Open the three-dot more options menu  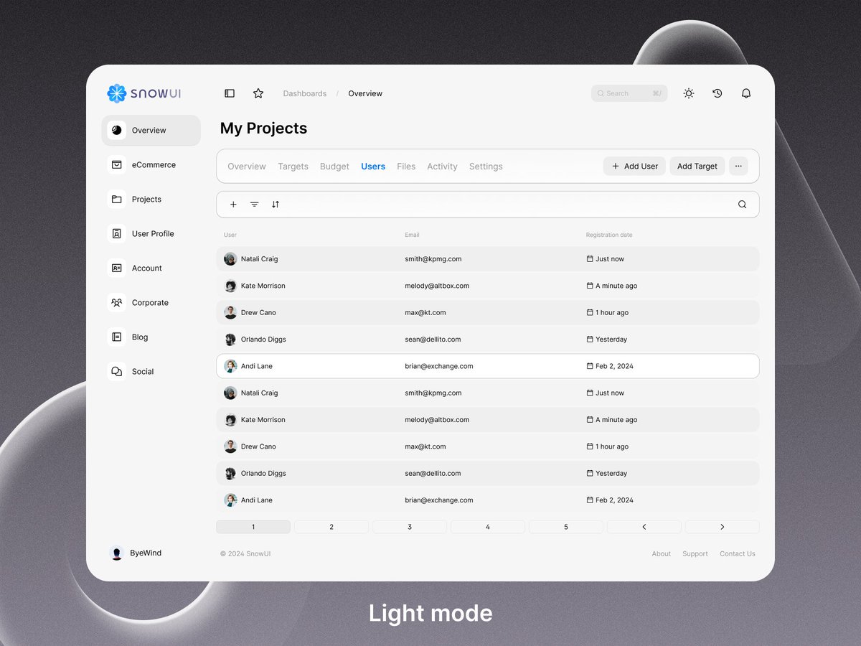tap(738, 166)
